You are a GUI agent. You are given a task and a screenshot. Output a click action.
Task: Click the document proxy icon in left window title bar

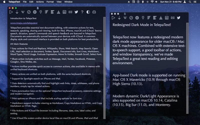(38, 8)
